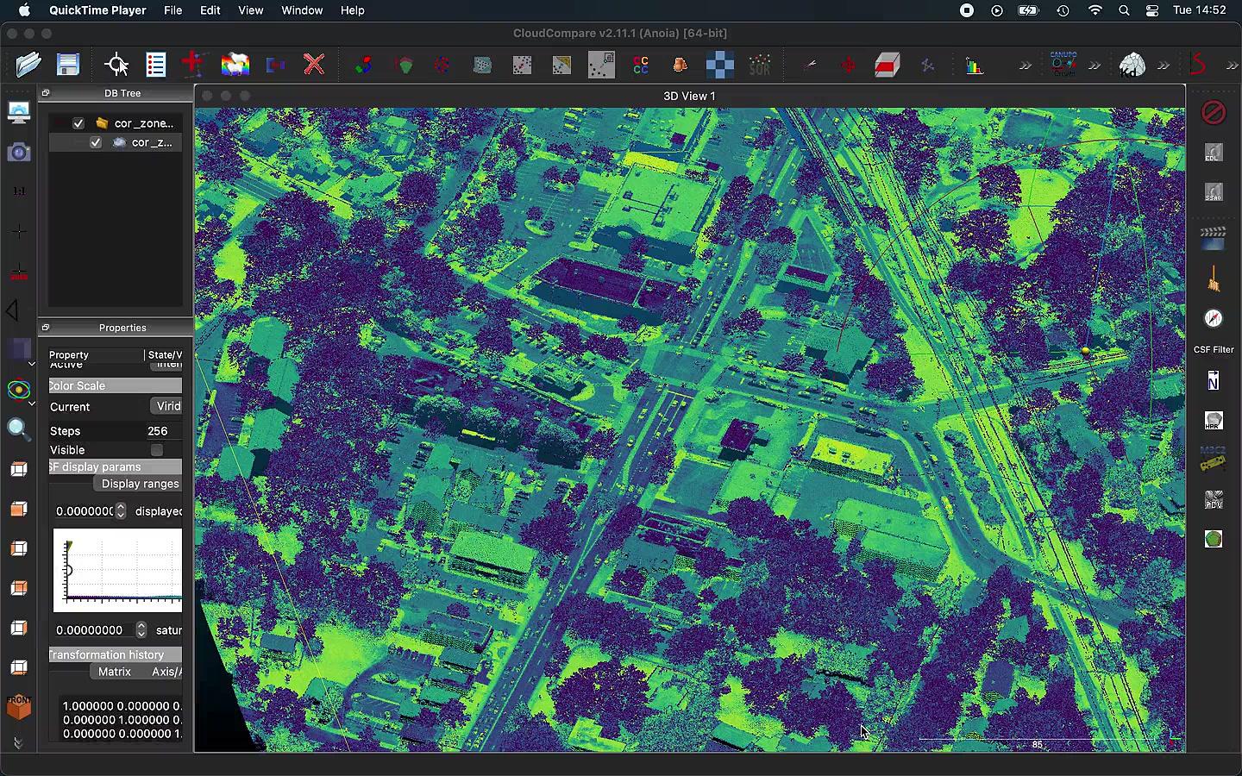1242x776 pixels.
Task: Increment the saturation value stepper
Action: 141,626
